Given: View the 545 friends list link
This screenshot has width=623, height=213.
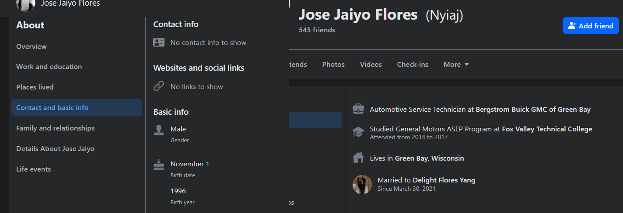Looking at the screenshot, I should pyautogui.click(x=317, y=30).
